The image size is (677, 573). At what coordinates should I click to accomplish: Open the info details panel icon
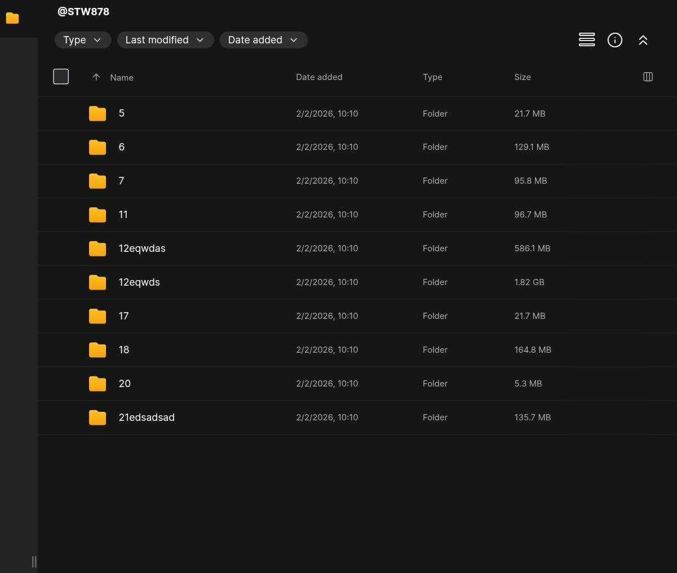click(614, 40)
